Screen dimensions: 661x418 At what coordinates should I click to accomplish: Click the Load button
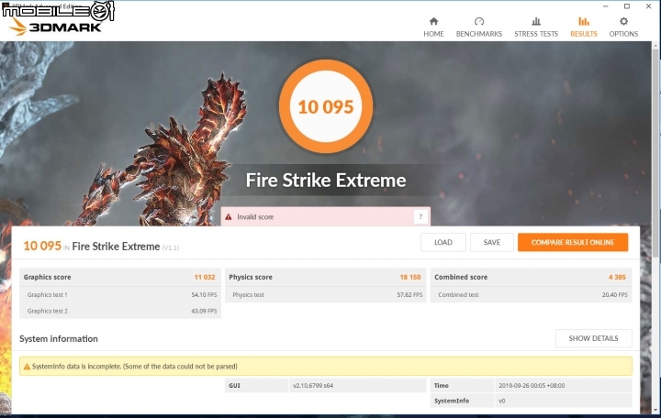pos(443,243)
